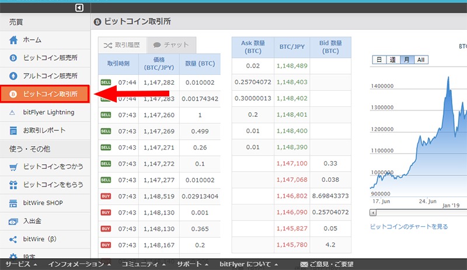Expand bitFlyer について footer menu
Viewport: 467px width, 270px height.
[249, 264]
